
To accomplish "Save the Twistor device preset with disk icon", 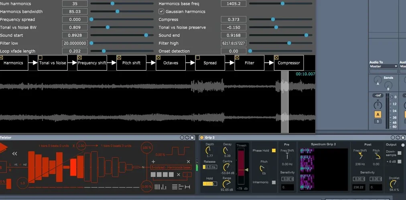I will tap(192, 138).
